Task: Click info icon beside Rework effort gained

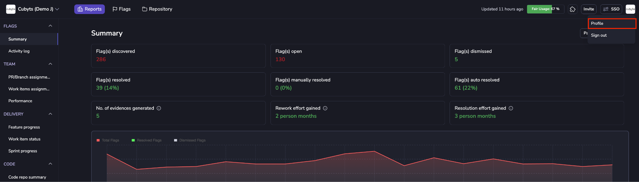Action: tap(325, 108)
